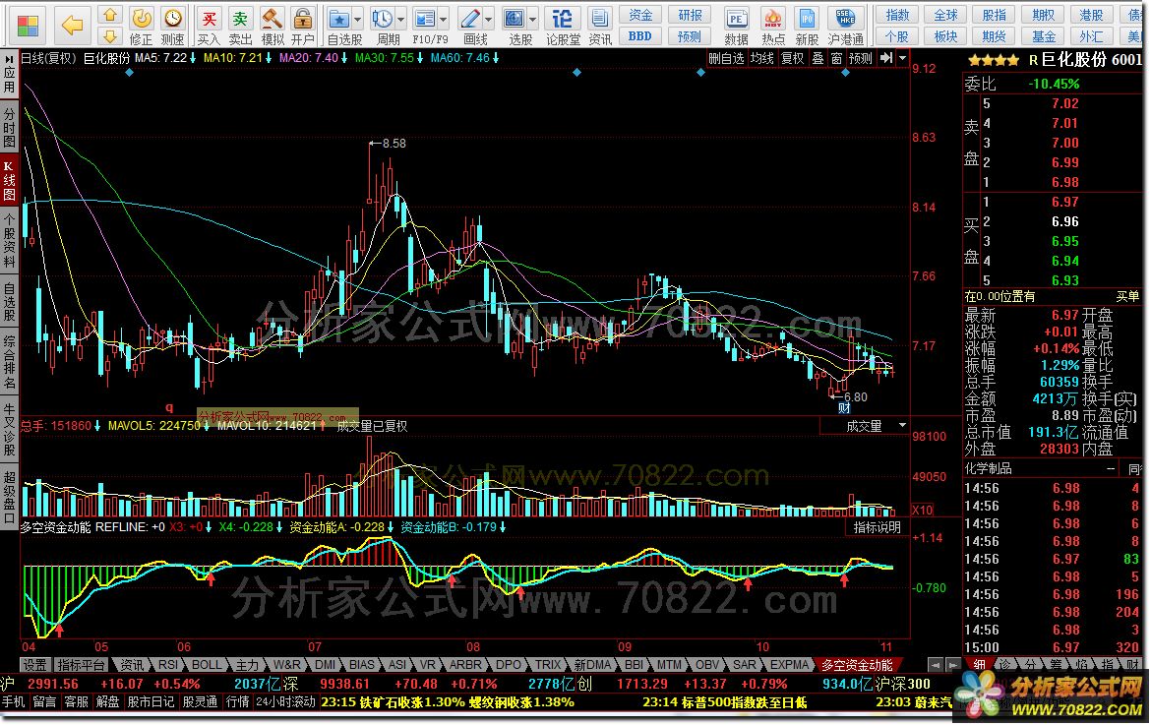The width and height of the screenshot is (1151, 725).
Task: Click the 卖出 sell icon
Action: click(x=240, y=18)
